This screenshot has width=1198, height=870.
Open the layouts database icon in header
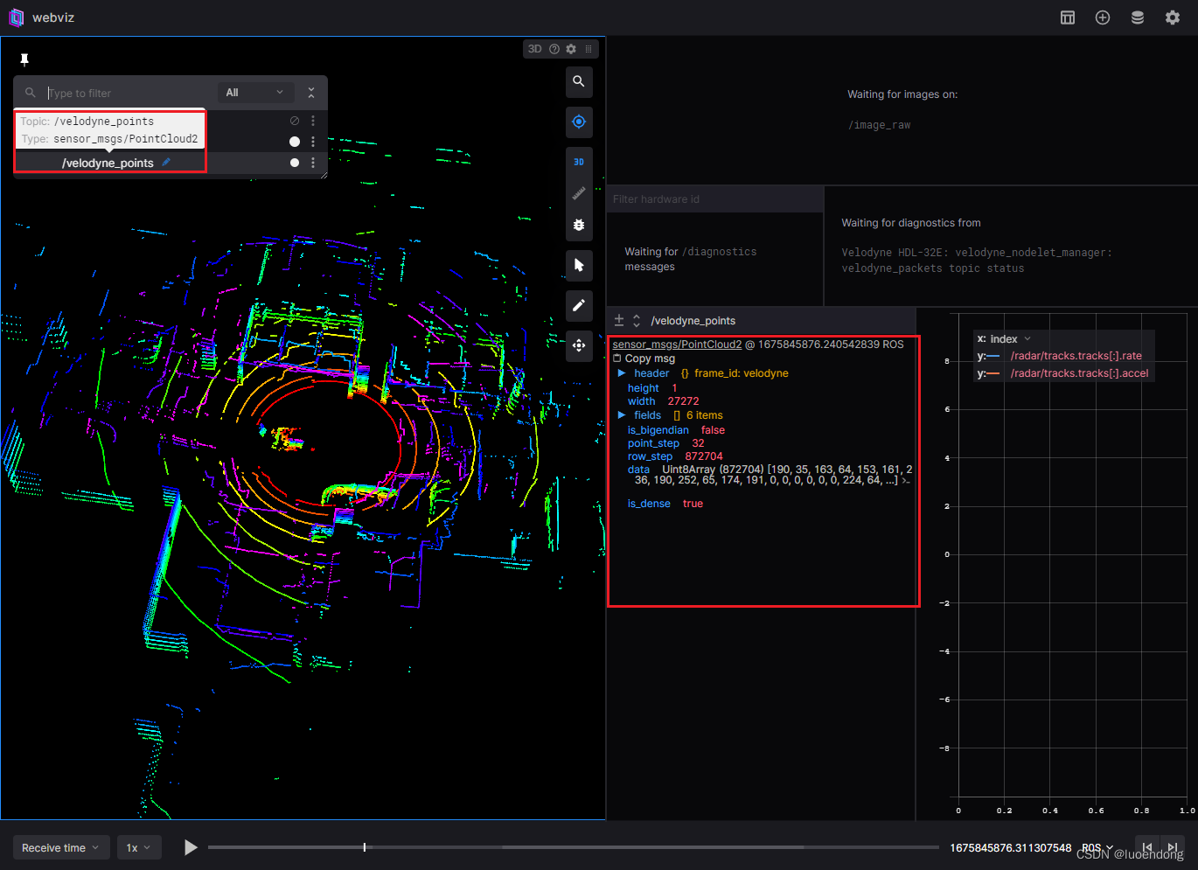1138,17
